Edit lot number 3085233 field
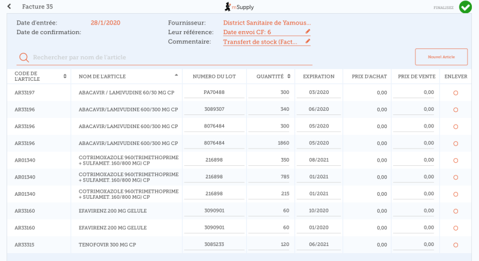The image size is (479, 261). (214, 244)
